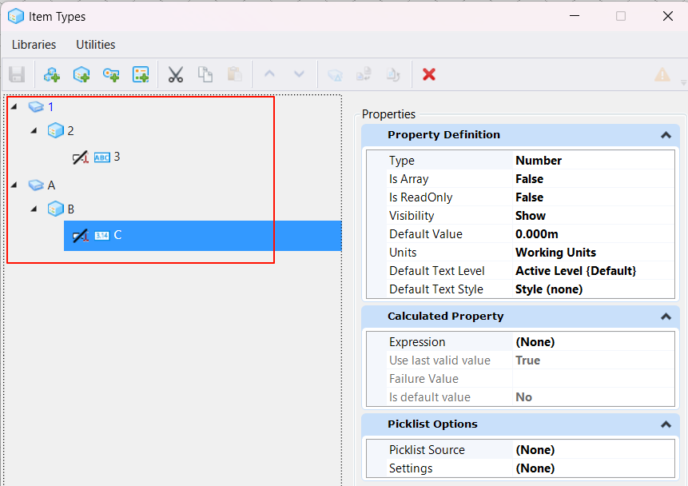
Task: Click the number property icon beside C
Action: coord(101,236)
